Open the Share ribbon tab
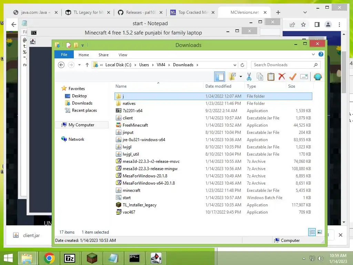 click(x=103, y=55)
